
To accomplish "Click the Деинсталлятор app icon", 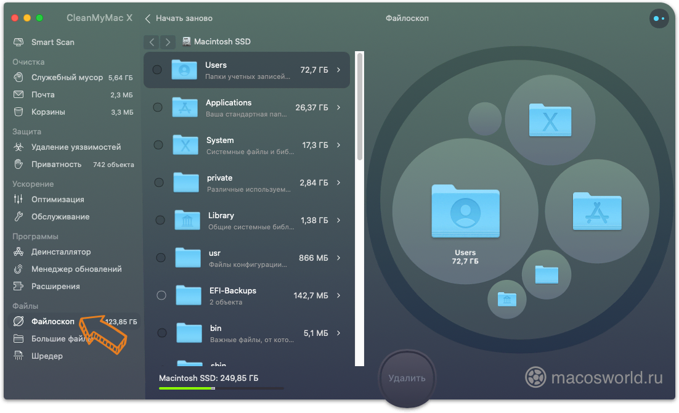I will pyautogui.click(x=18, y=251).
